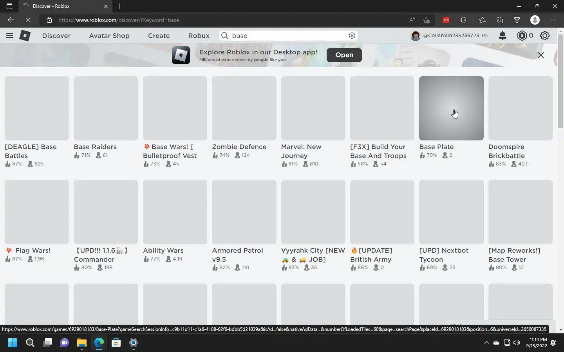The height and width of the screenshot is (352, 564).
Task: Open the Edge profile avatar
Action: tap(535, 20)
